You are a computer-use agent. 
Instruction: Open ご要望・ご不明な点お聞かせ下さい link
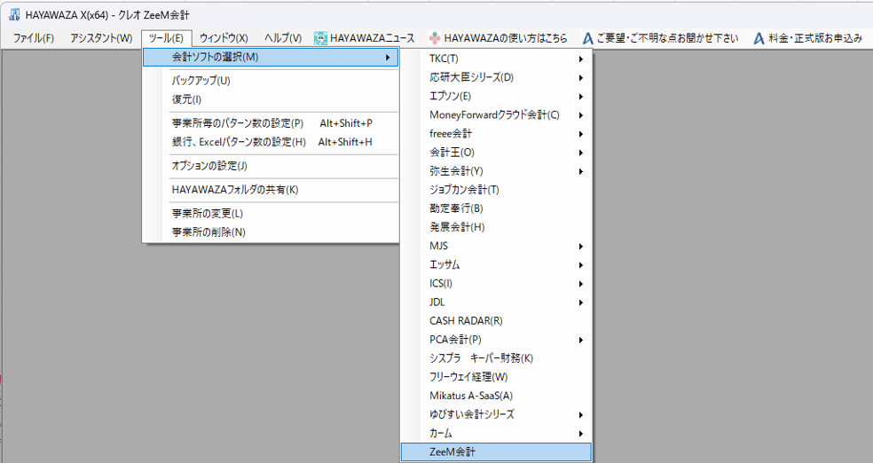pyautogui.click(x=667, y=38)
